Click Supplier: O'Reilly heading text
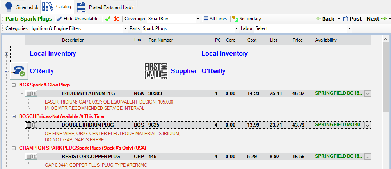The height and width of the screenshot is (169, 391). (198, 71)
